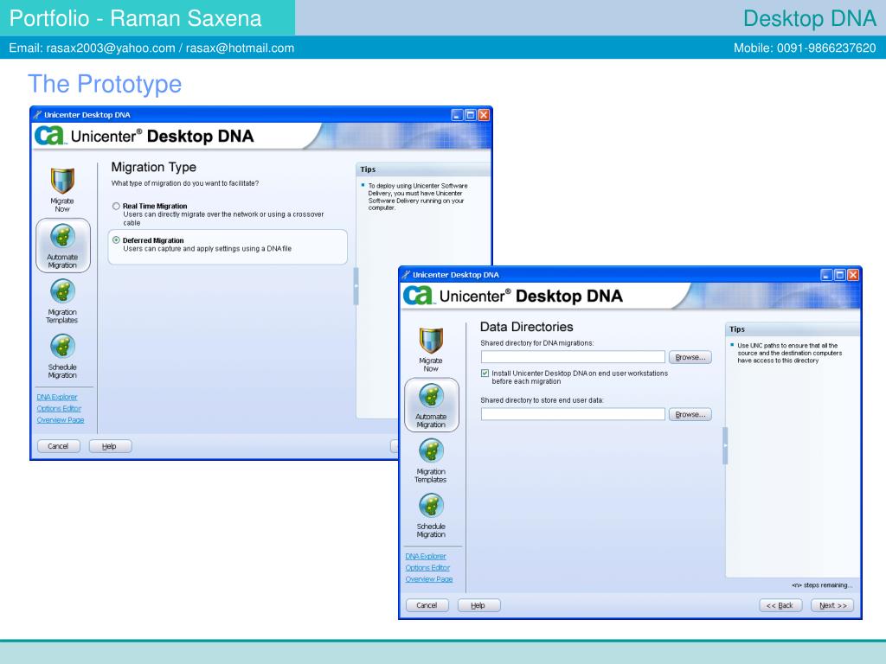Click 'The Prototype' slide heading
The image size is (886, 664).
point(105,84)
